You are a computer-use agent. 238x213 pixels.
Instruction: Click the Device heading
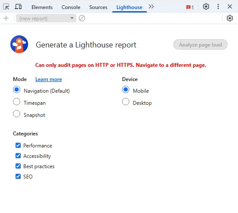point(130,79)
